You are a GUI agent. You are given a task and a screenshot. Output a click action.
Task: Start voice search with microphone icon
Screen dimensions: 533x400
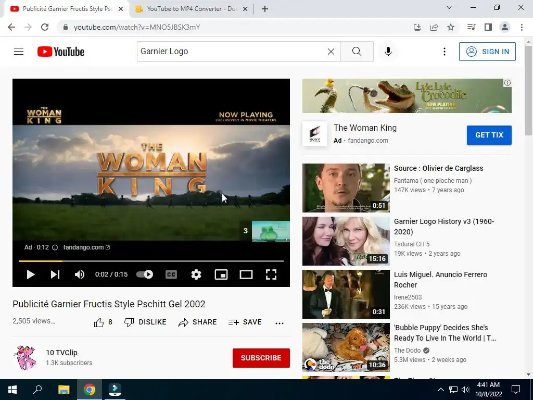[x=388, y=52]
